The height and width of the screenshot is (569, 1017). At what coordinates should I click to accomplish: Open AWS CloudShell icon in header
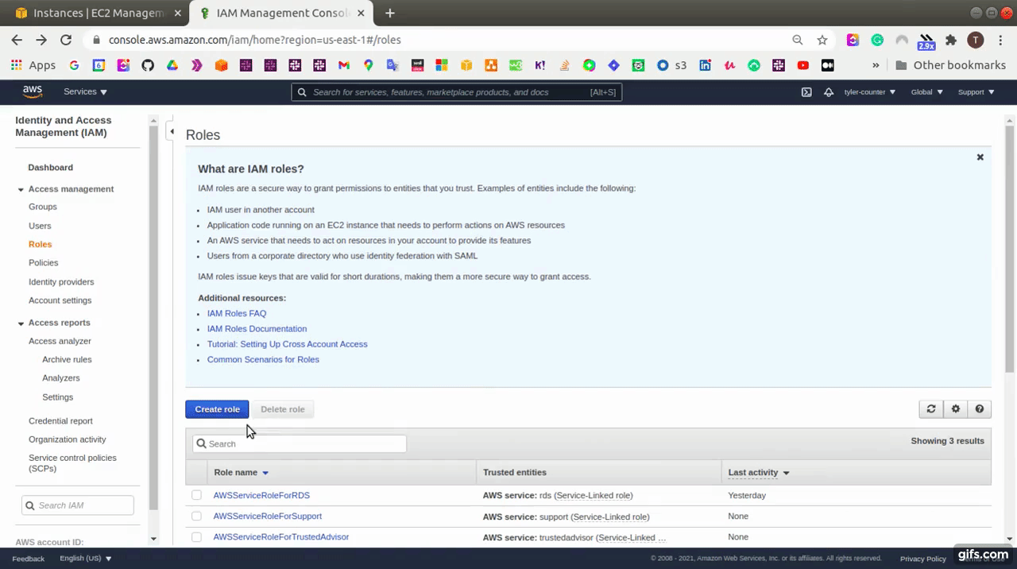click(x=806, y=92)
